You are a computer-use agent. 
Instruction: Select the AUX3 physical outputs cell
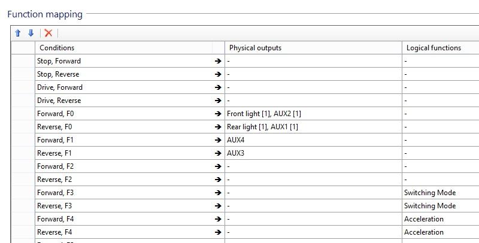point(313,153)
